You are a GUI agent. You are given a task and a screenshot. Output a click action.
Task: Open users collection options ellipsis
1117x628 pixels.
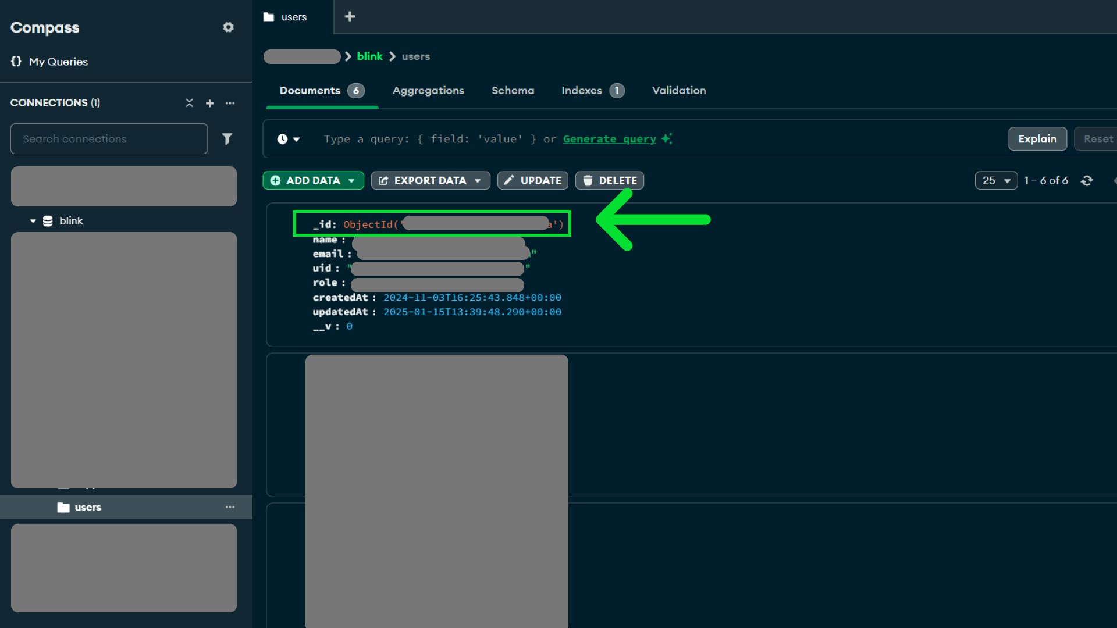(230, 508)
